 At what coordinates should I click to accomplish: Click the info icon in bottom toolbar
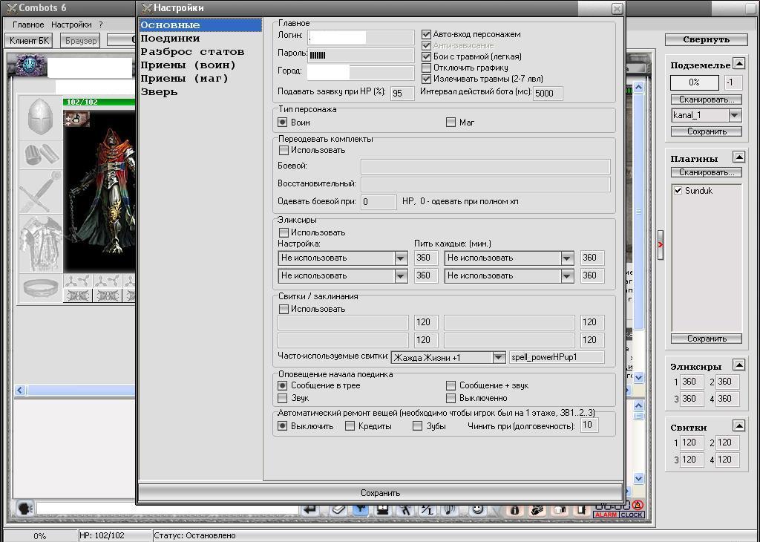point(514,509)
